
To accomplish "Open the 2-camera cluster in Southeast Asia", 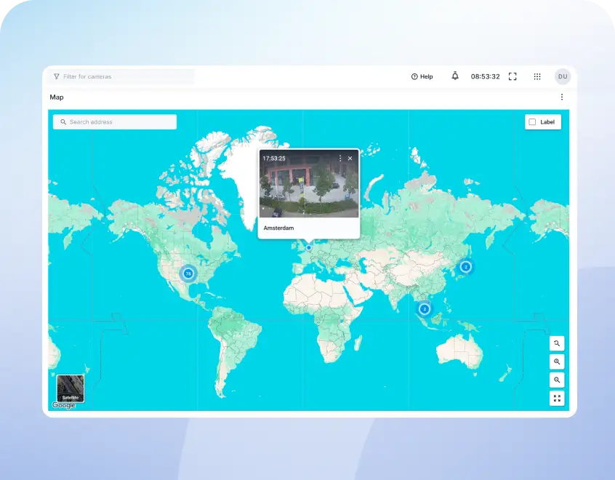I will point(425,309).
